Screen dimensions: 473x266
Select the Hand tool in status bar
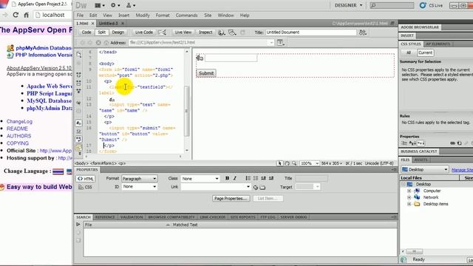point(287,163)
